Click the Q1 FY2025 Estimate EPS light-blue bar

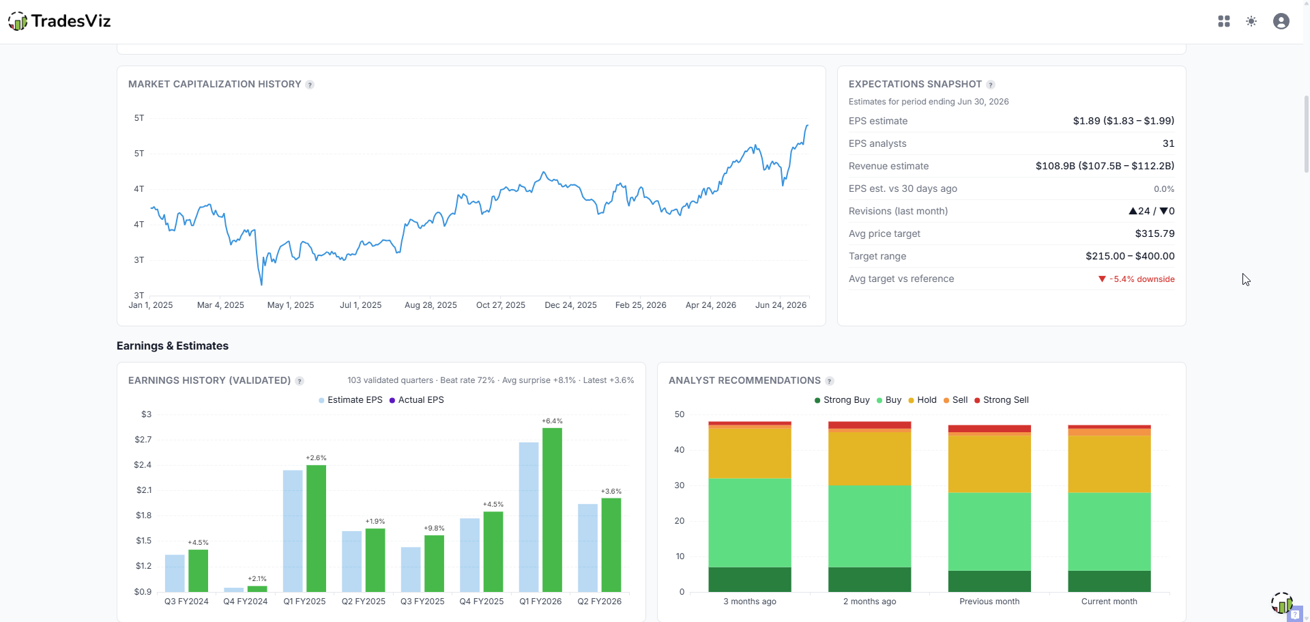tap(293, 531)
